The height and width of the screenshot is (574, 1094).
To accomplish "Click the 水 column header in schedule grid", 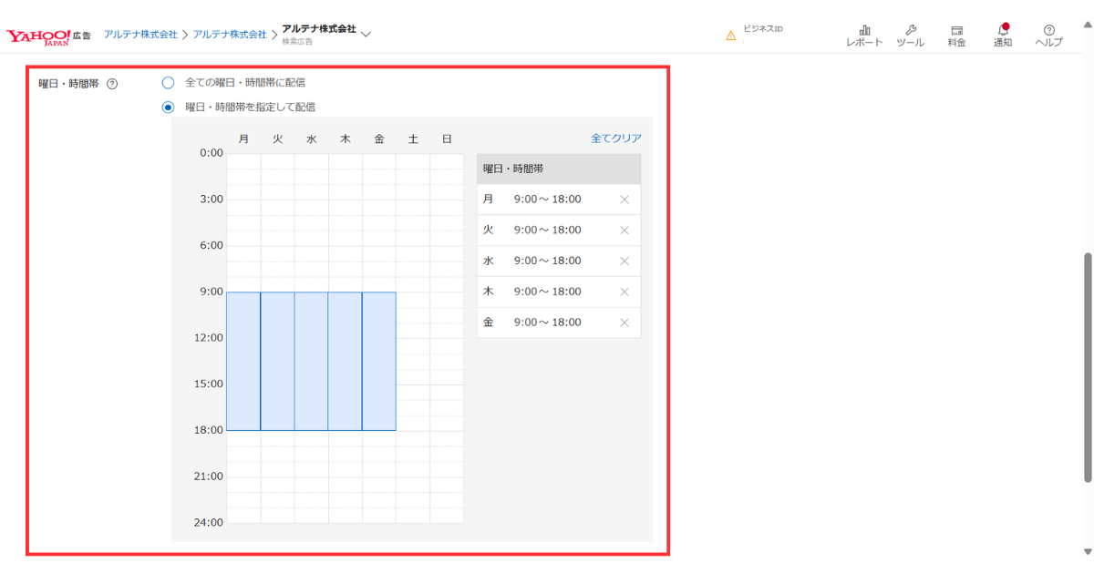I will (x=311, y=139).
